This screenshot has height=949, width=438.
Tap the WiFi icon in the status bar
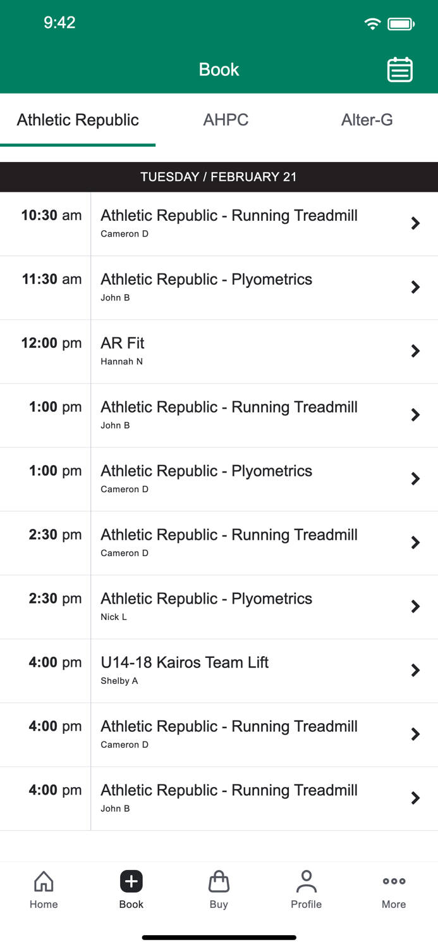(372, 22)
